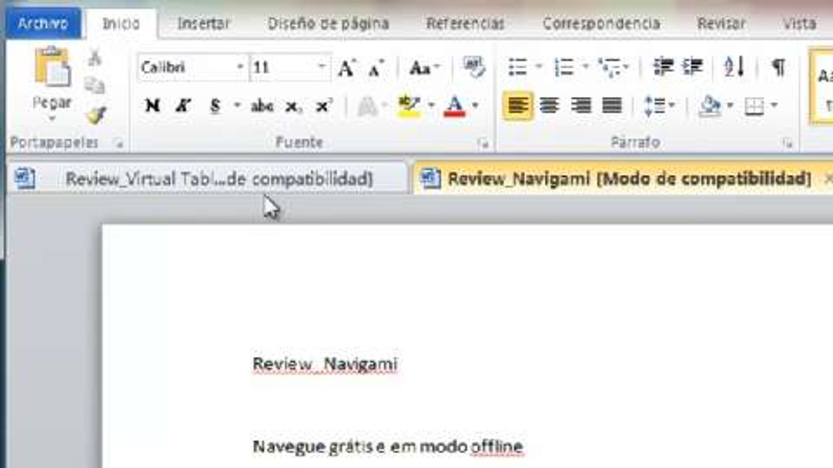
Task: Toggle italic K formatting
Action: pos(183,105)
